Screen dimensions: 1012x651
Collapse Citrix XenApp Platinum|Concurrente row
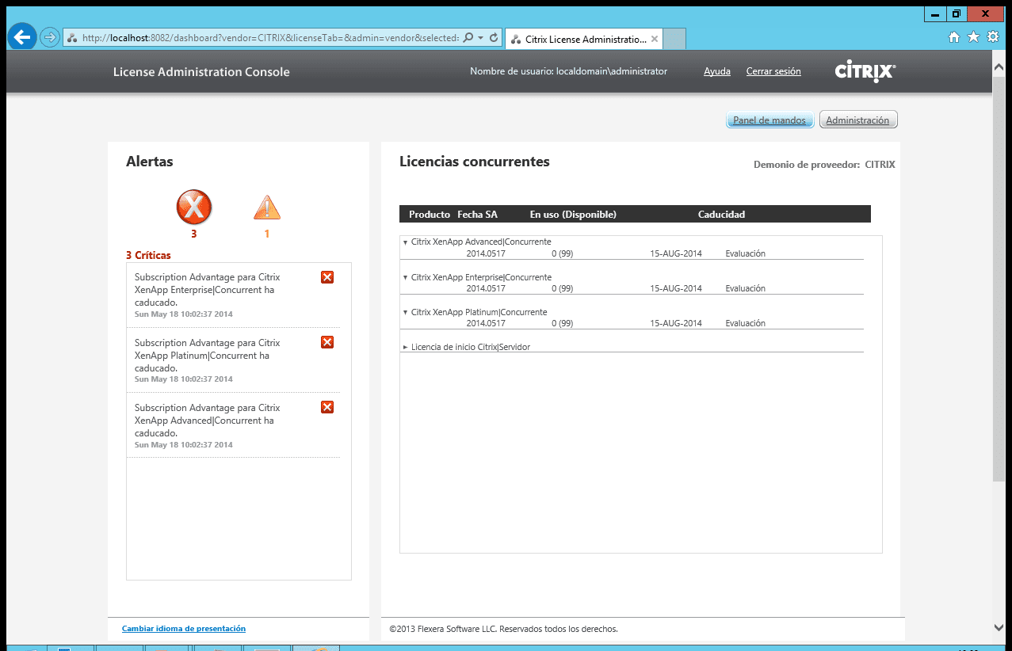click(406, 312)
